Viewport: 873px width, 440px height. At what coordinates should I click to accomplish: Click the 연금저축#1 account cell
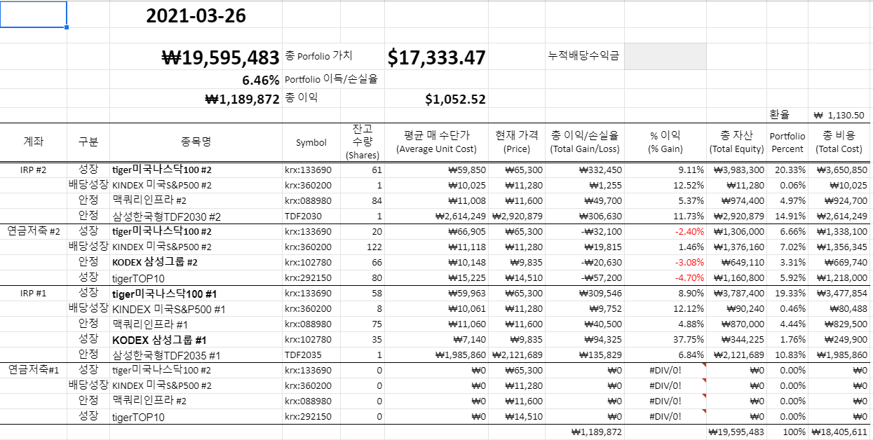click(x=34, y=370)
